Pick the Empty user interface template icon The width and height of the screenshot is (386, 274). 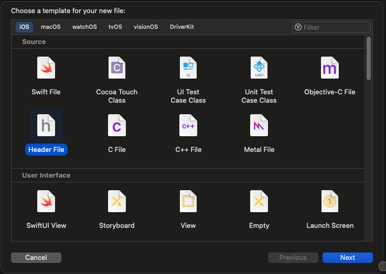click(259, 201)
